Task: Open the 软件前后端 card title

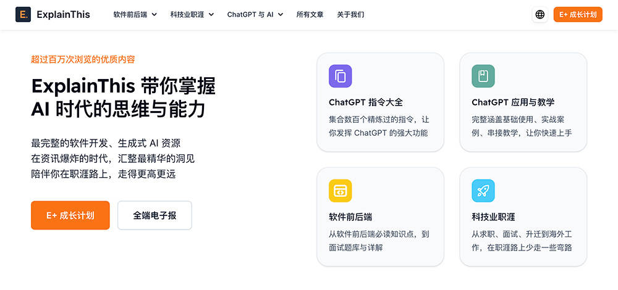Action: [351, 217]
